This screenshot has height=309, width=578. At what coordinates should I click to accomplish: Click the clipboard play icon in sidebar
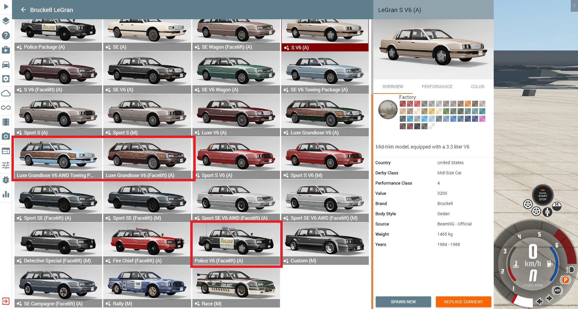[x=6, y=50]
